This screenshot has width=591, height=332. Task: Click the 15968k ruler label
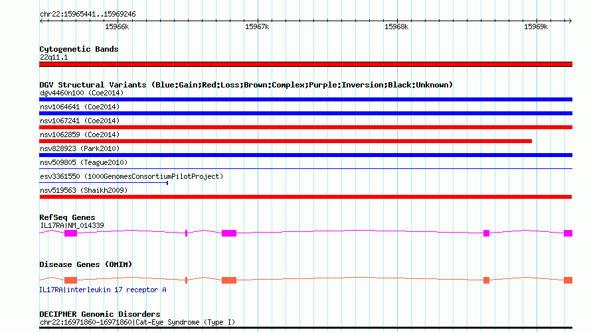(x=396, y=27)
